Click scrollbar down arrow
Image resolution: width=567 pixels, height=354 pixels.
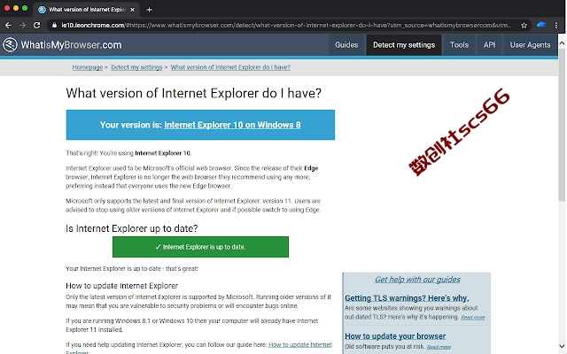pyautogui.click(x=562, y=345)
